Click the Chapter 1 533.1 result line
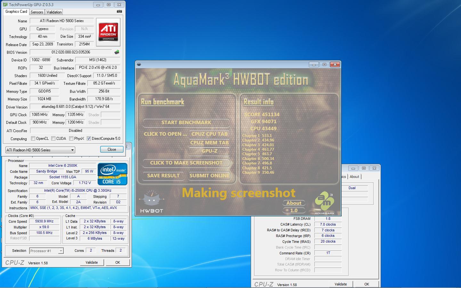461x288 pixels. [257, 136]
